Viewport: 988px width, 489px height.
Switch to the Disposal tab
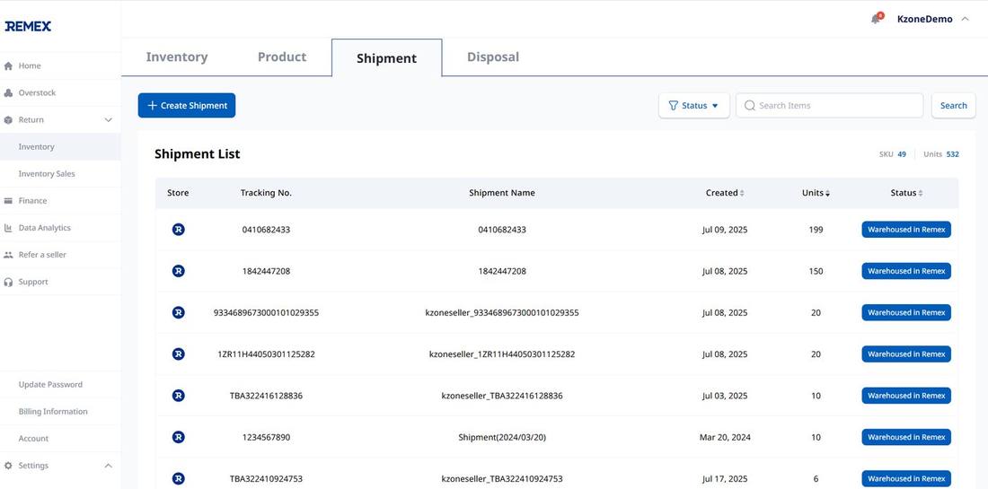click(x=493, y=57)
